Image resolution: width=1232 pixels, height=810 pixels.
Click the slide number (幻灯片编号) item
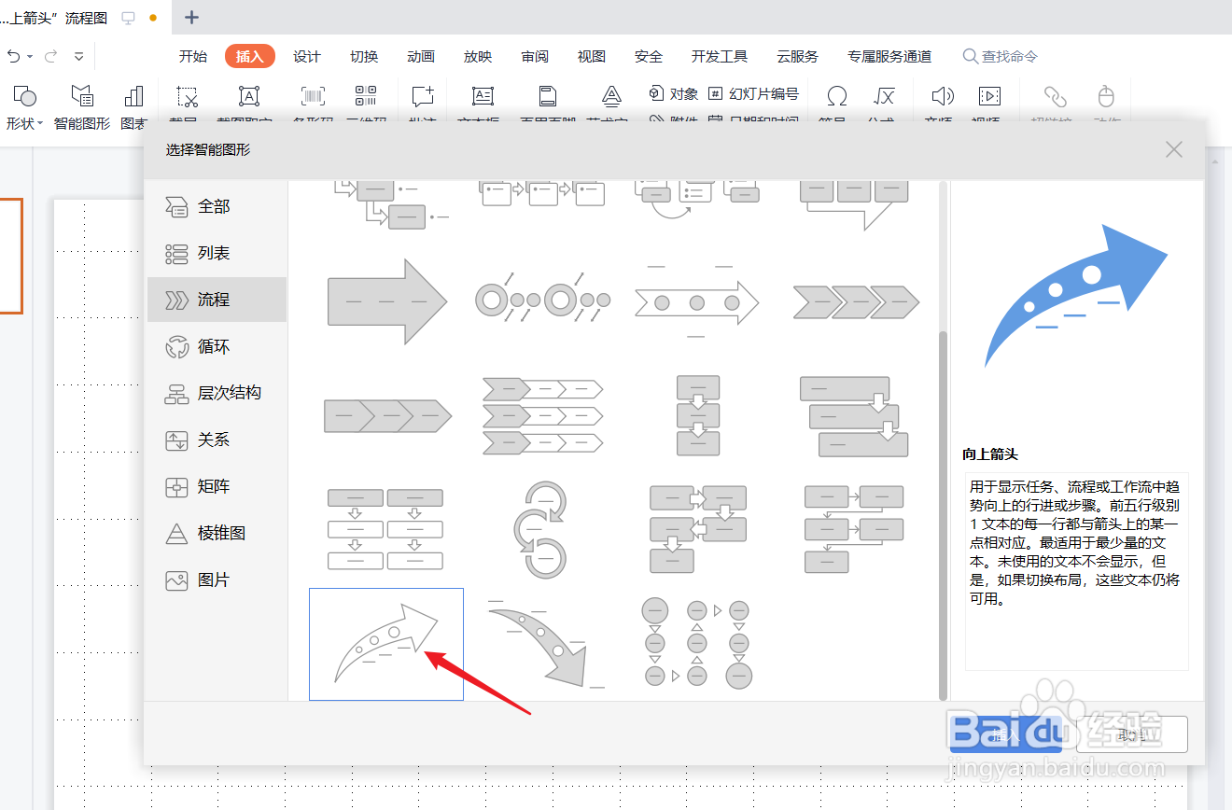pyautogui.click(x=753, y=93)
